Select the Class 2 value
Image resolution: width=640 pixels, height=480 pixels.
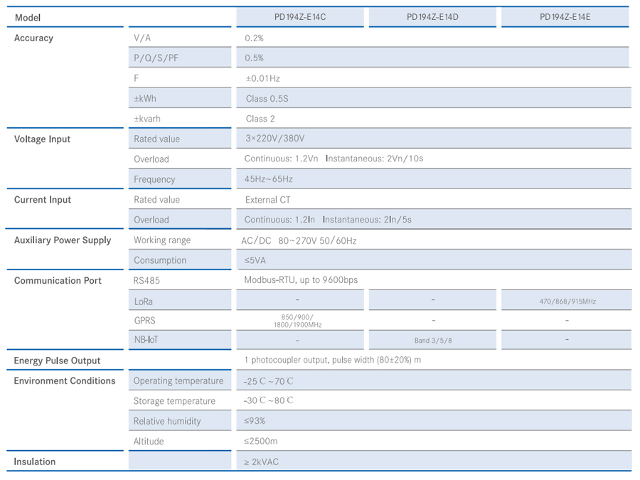(260, 119)
